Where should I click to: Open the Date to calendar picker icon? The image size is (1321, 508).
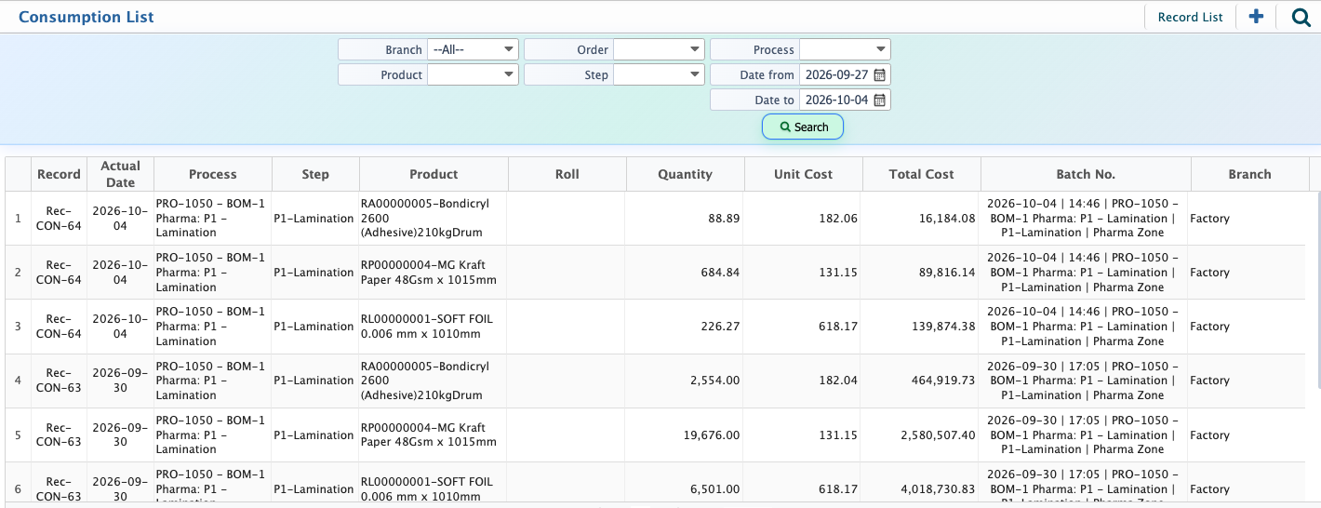(x=879, y=100)
